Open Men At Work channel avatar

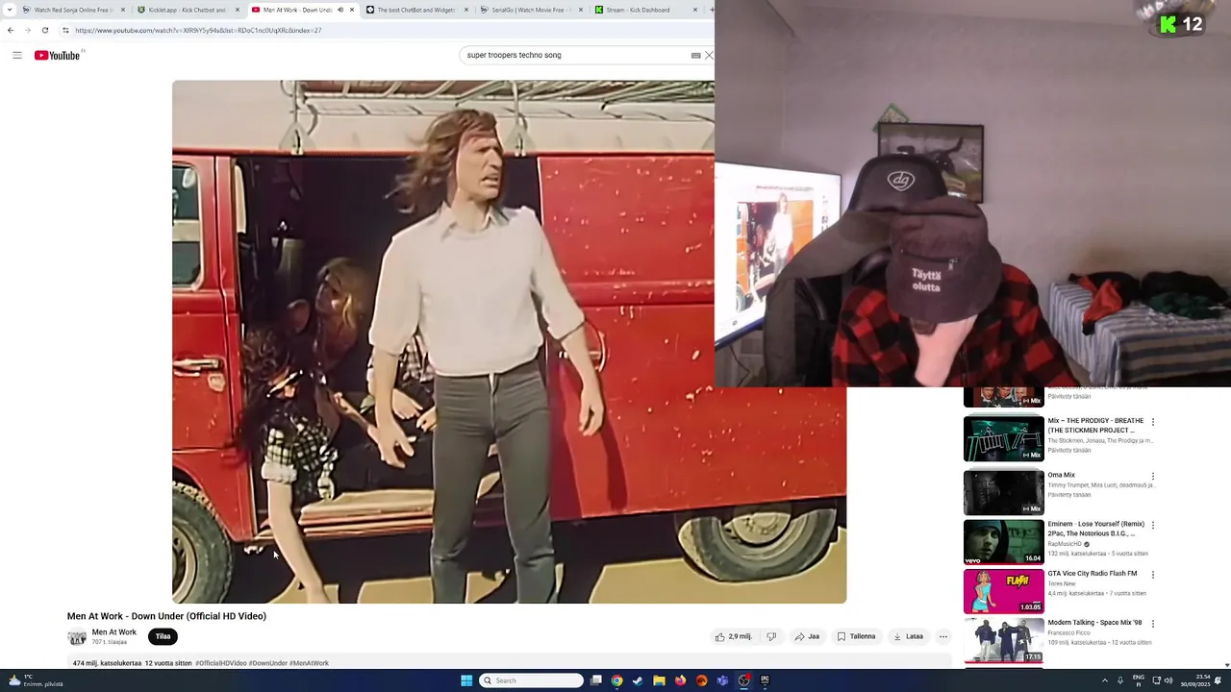coord(77,636)
